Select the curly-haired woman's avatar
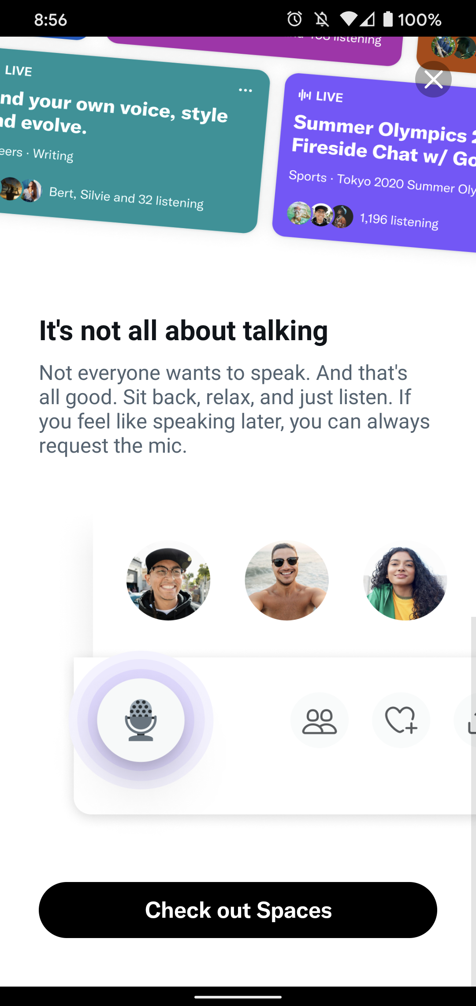476x1006 pixels. 405,581
